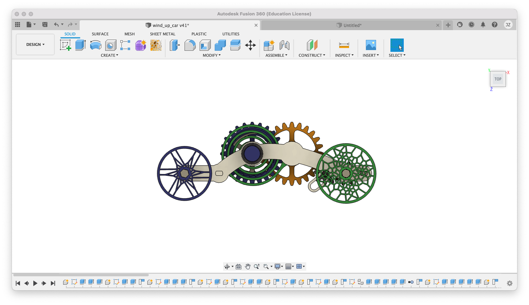Select the Move/Copy tool

(250, 45)
